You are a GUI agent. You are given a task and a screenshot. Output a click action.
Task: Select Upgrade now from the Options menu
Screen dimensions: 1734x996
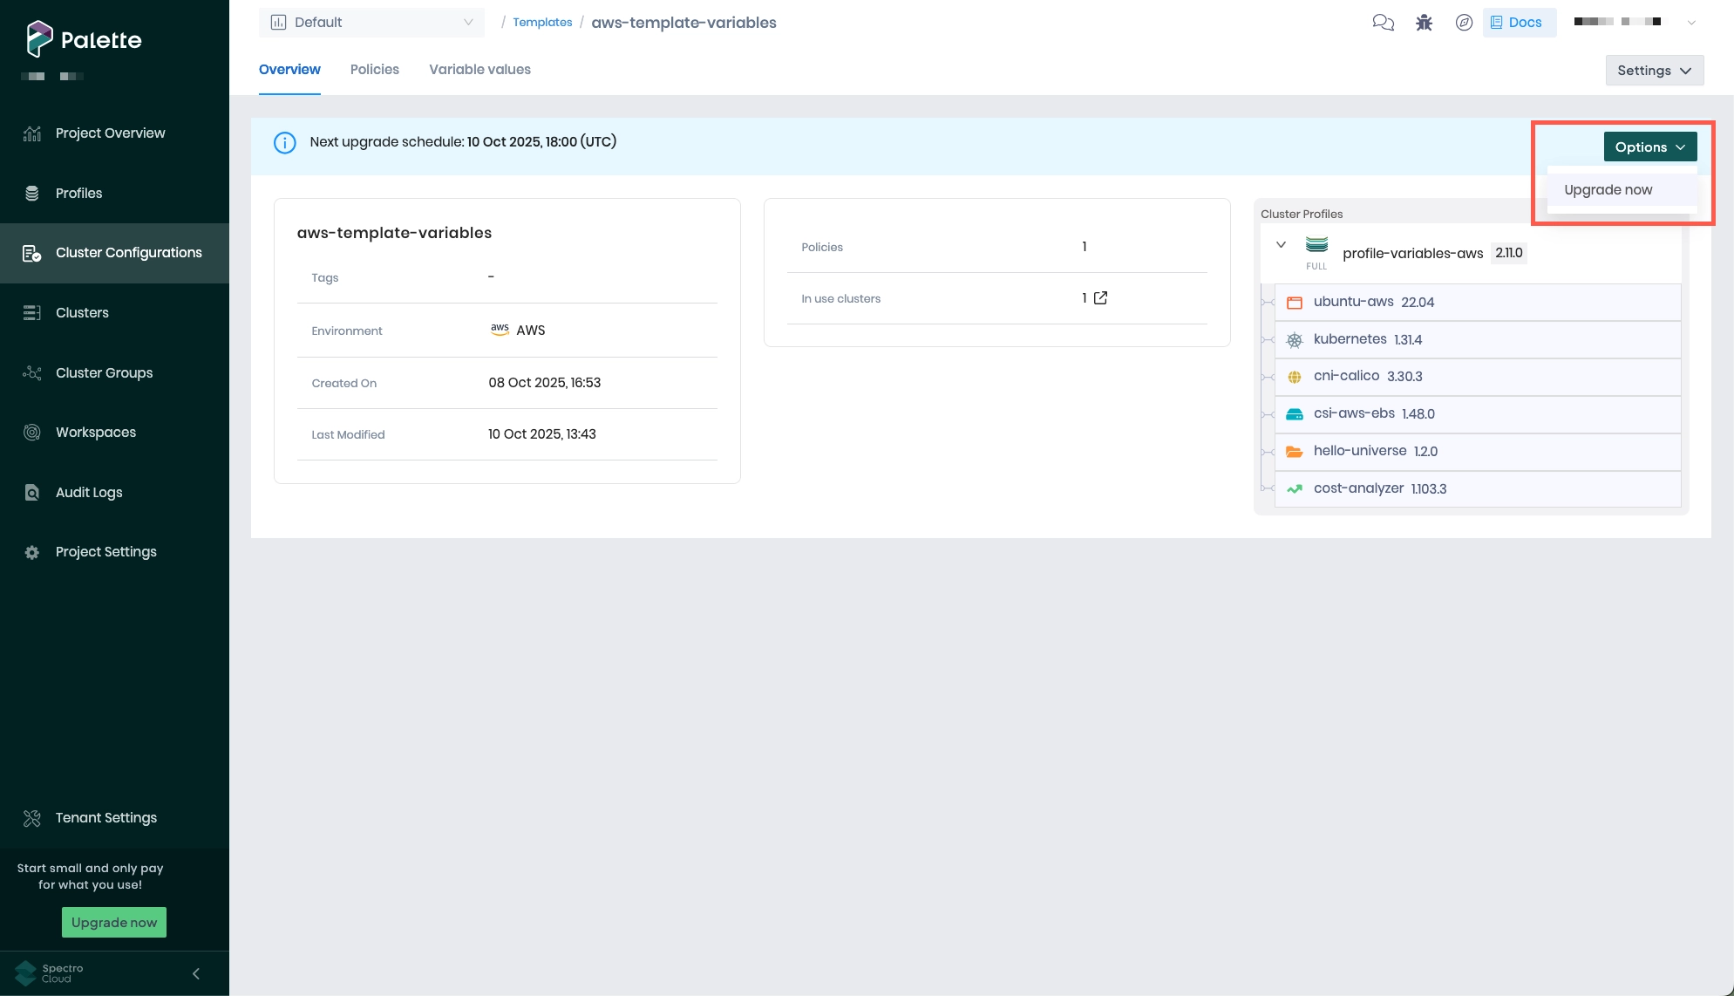pyautogui.click(x=1608, y=189)
